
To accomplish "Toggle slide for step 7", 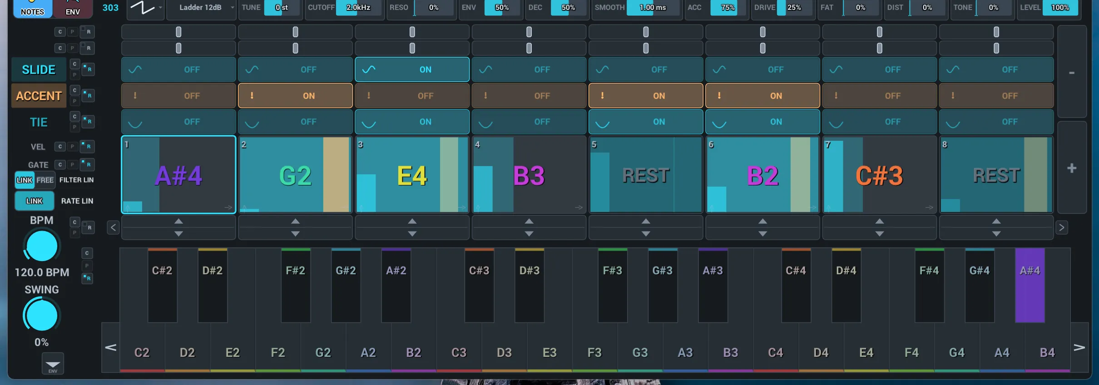I will click(x=880, y=69).
